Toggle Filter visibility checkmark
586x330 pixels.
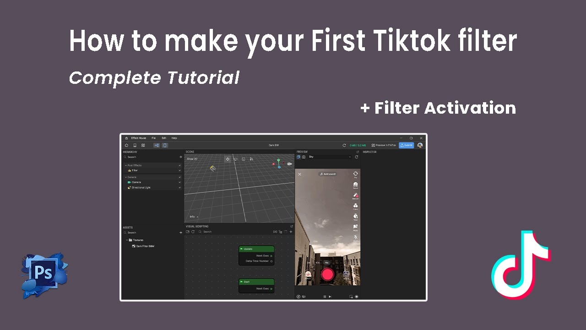(179, 170)
